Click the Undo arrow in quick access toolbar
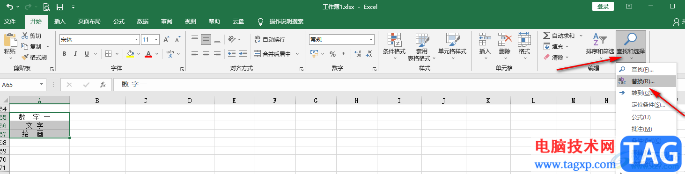Image resolution: width=685 pixels, height=174 pixels. [10, 7]
